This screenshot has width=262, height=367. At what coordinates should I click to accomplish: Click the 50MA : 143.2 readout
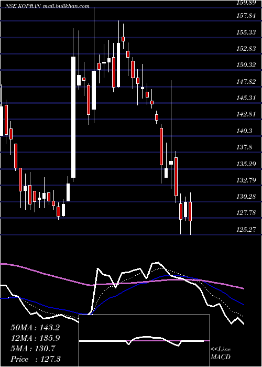[x=35, y=328]
